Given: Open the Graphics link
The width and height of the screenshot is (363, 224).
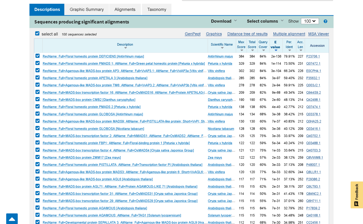Looking at the screenshot, I should [x=214, y=34].
